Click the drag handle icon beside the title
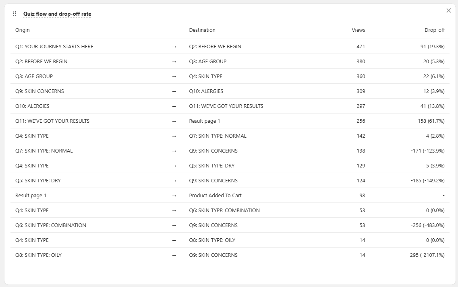The height and width of the screenshot is (287, 458). pos(14,13)
